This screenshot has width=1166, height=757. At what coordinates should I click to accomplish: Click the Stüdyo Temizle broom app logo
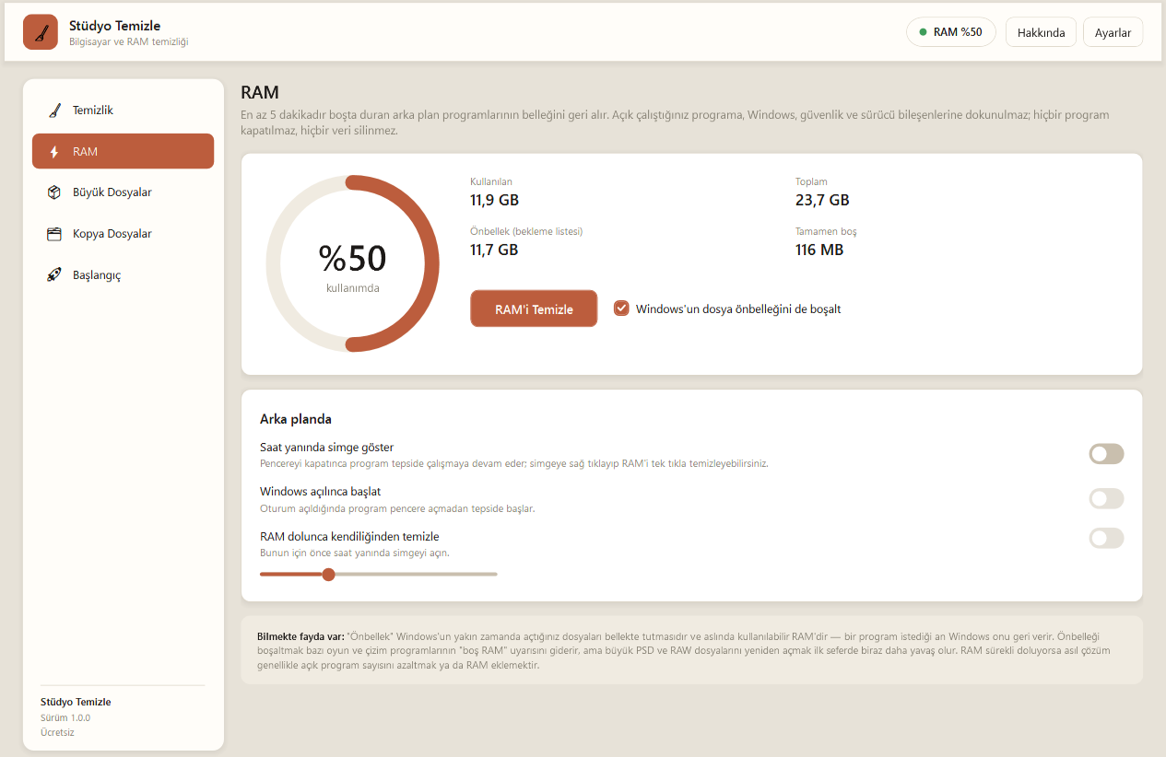point(41,32)
